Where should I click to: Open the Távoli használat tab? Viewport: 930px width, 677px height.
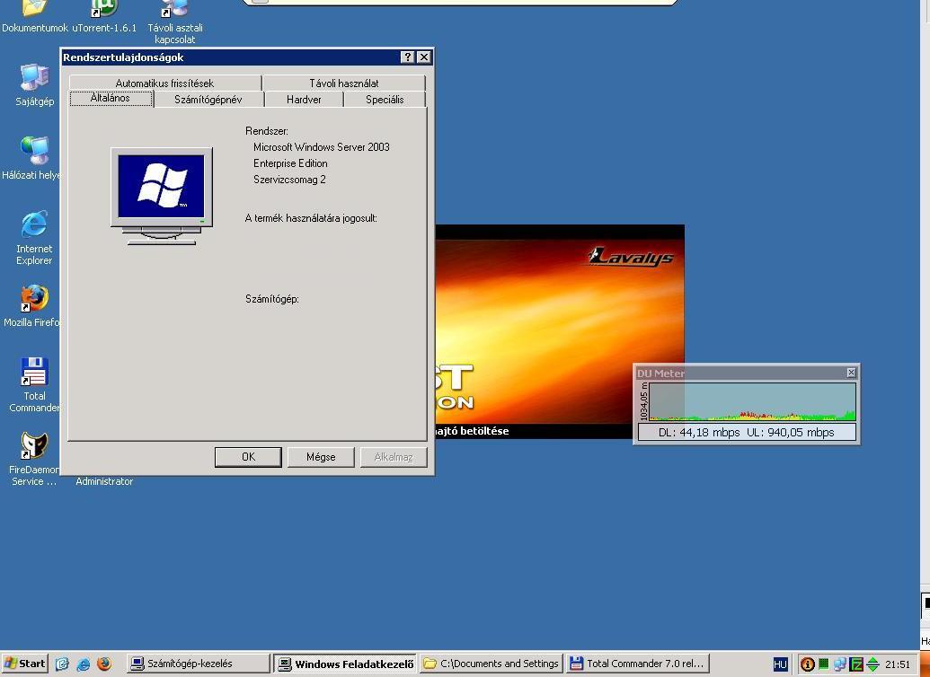(x=344, y=84)
